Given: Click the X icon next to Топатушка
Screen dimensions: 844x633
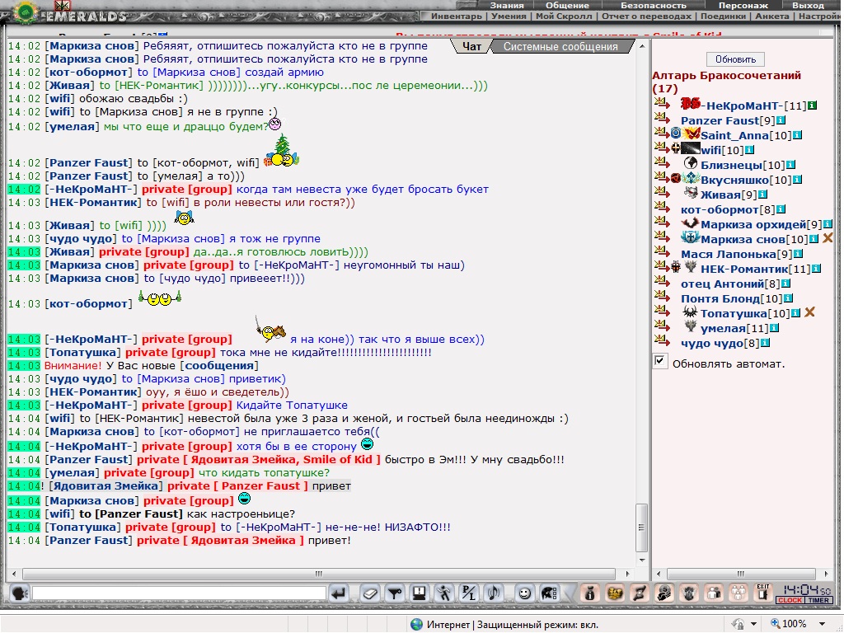Looking at the screenshot, I should click(809, 312).
